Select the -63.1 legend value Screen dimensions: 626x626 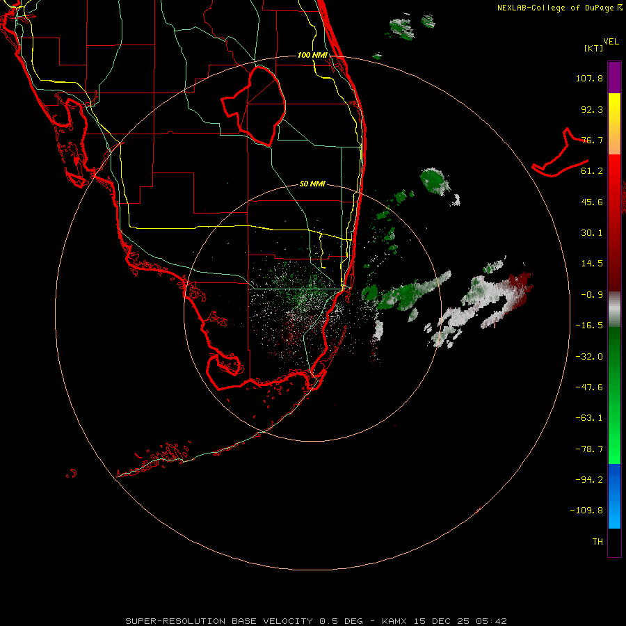(589, 418)
